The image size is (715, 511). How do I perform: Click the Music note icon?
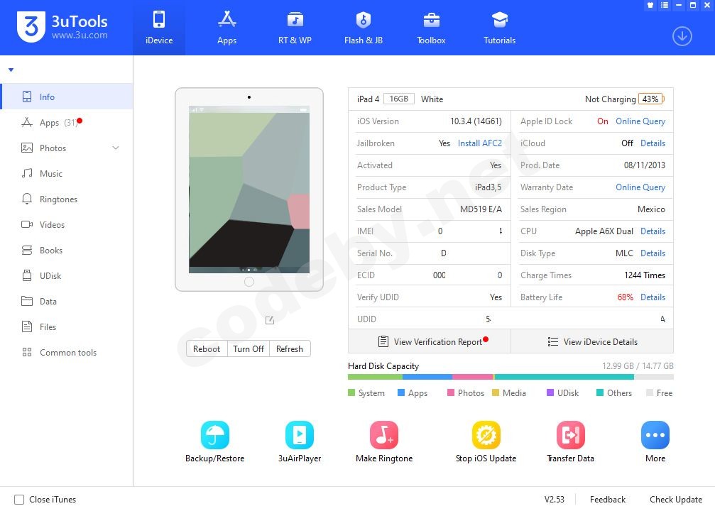pyautogui.click(x=27, y=173)
